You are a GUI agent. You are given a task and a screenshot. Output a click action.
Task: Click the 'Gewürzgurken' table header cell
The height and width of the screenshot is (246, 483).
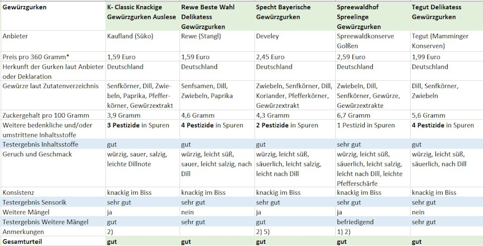coord(24,7)
